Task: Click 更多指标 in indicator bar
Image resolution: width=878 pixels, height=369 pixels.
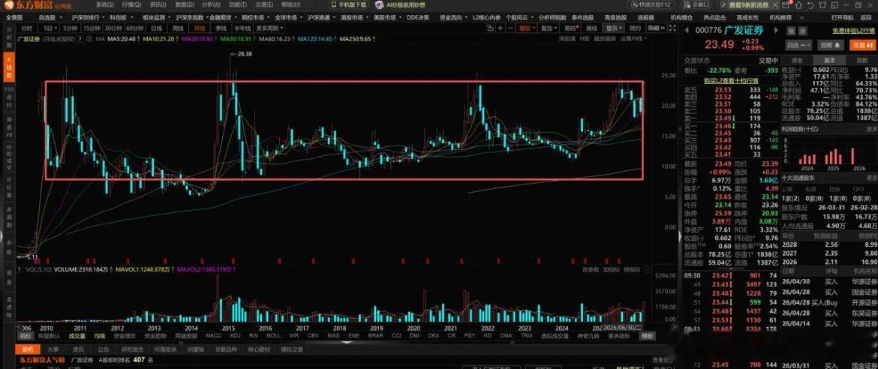Action: point(618,336)
